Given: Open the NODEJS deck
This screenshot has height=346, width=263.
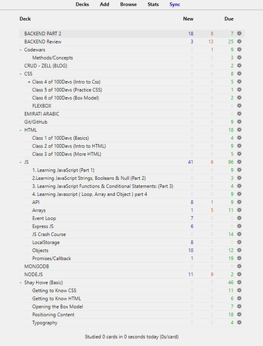Looking at the screenshot, I should click(x=33, y=275).
